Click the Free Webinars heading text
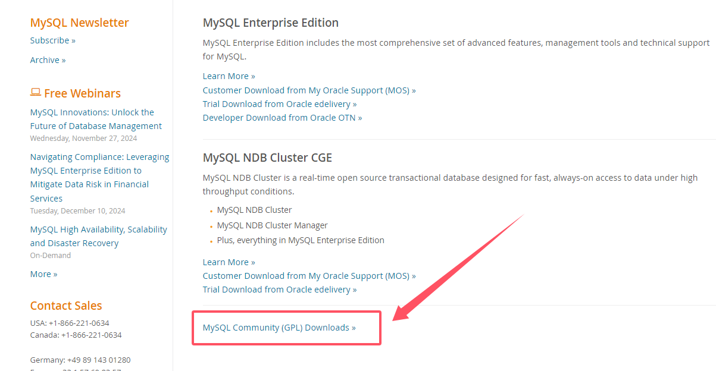Screen dimensions: 716x371 (x=82, y=93)
